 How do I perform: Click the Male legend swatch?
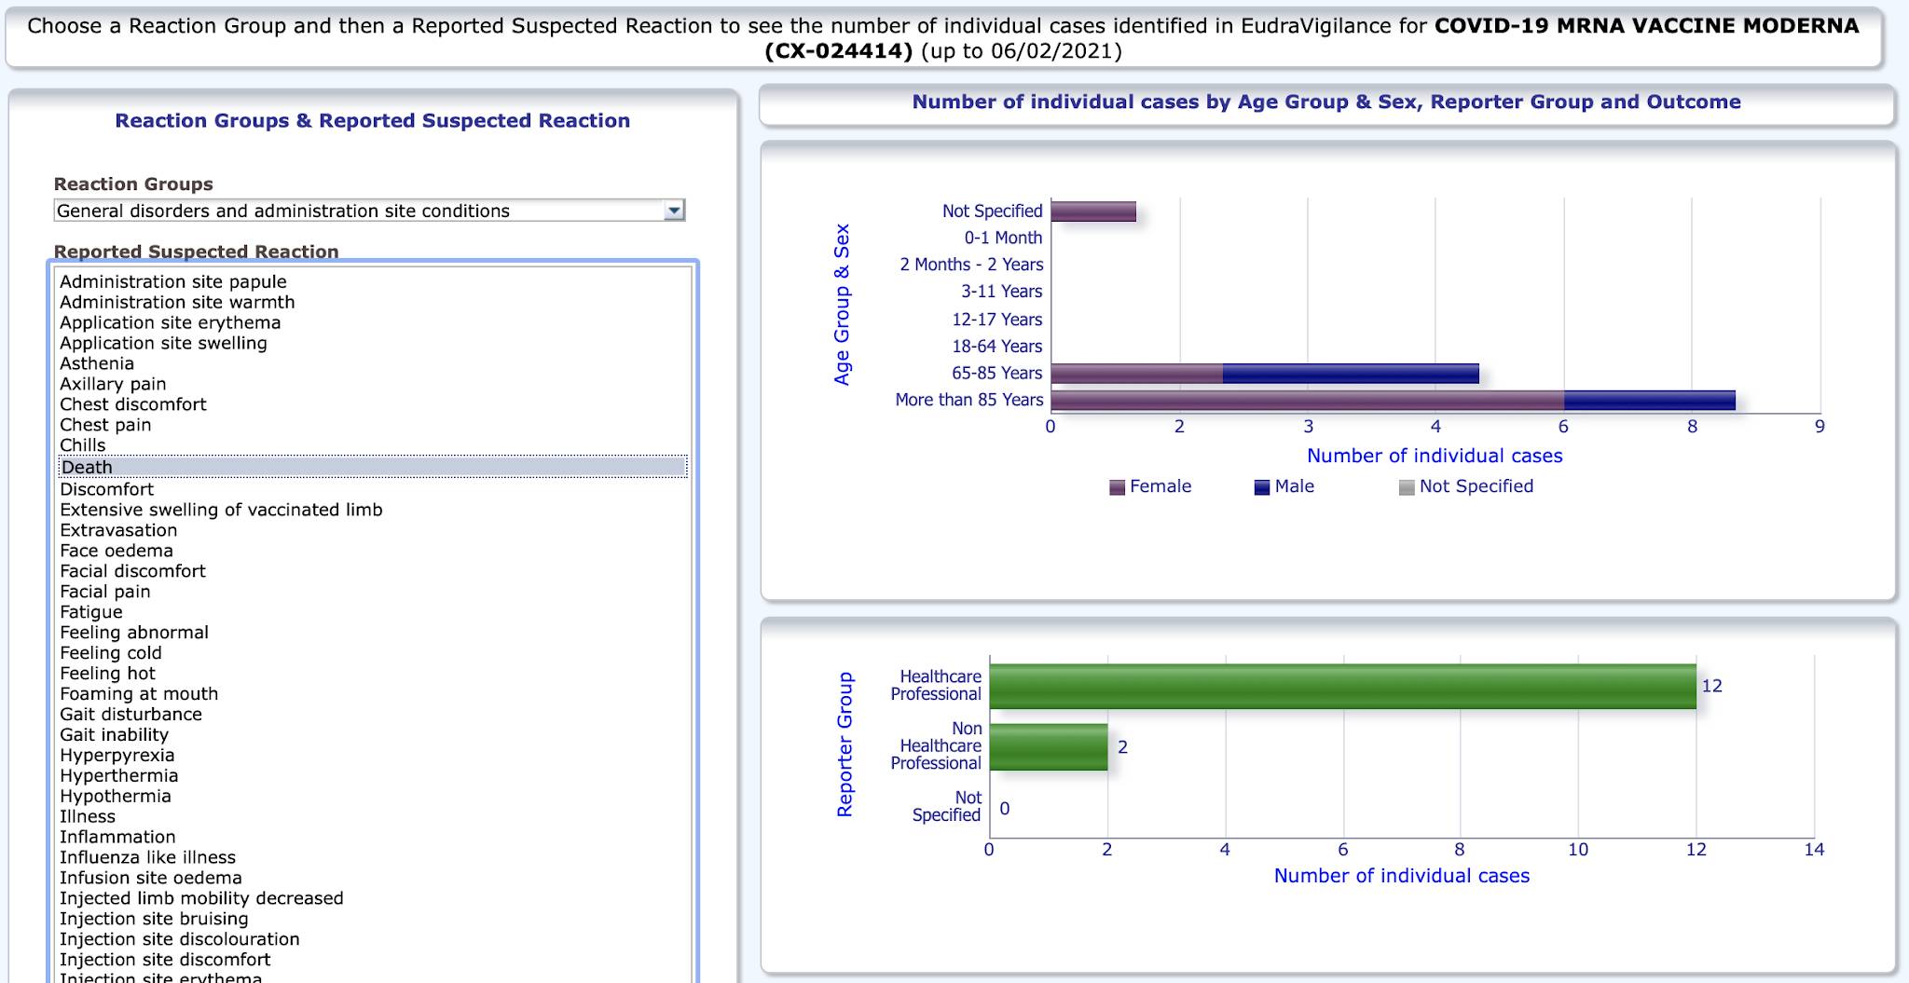[1262, 487]
